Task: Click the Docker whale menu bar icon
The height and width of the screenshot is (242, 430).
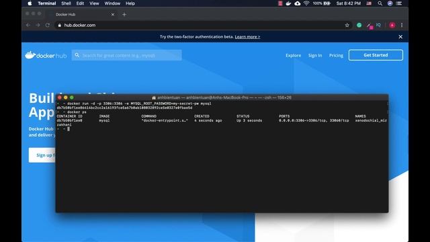Action: tap(288, 3)
